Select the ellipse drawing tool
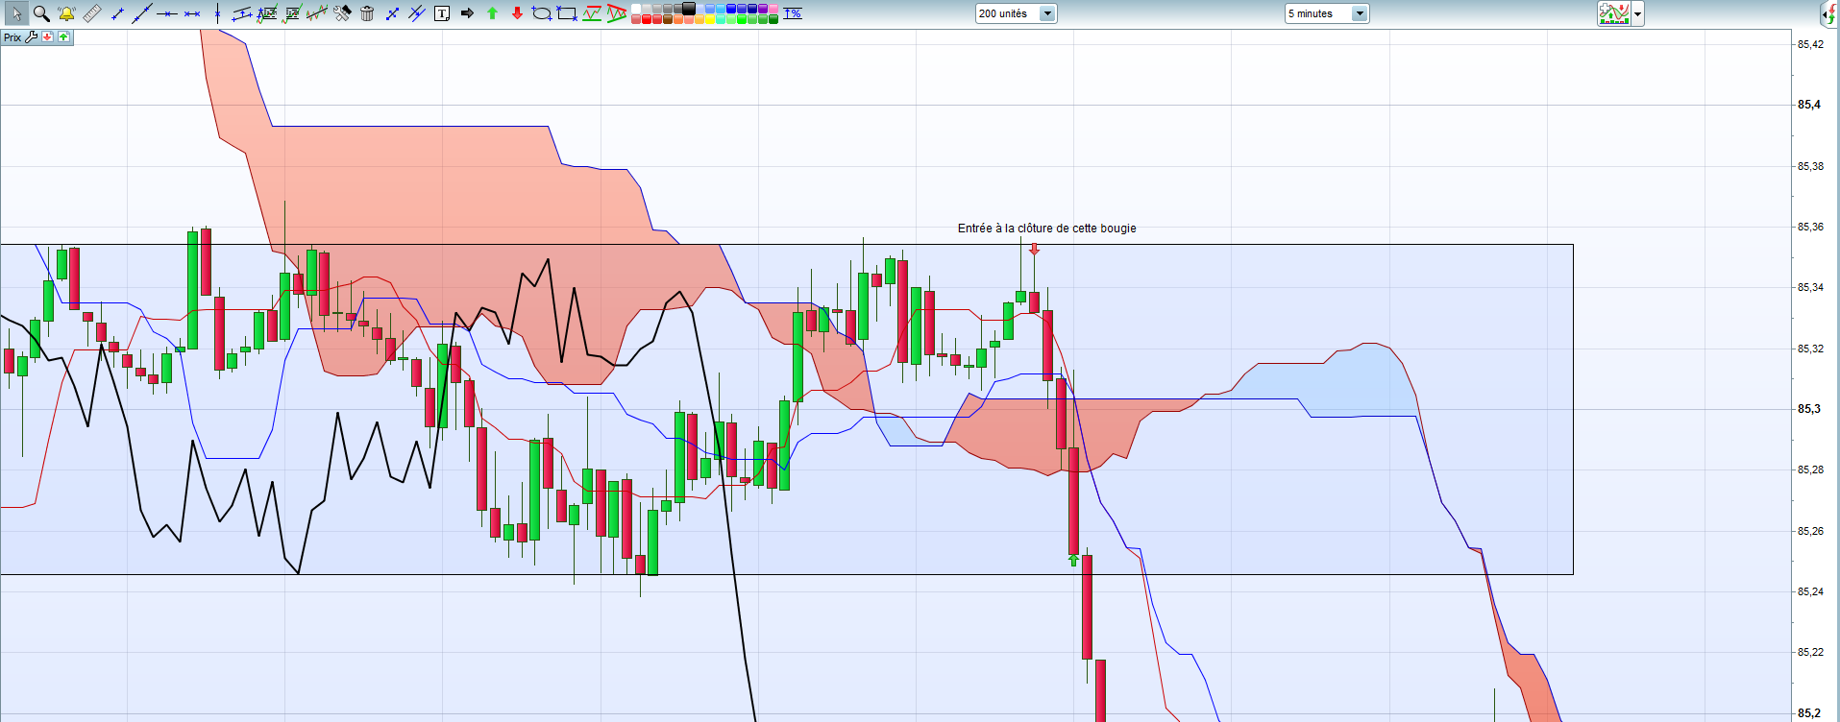The image size is (1840, 722). [542, 13]
